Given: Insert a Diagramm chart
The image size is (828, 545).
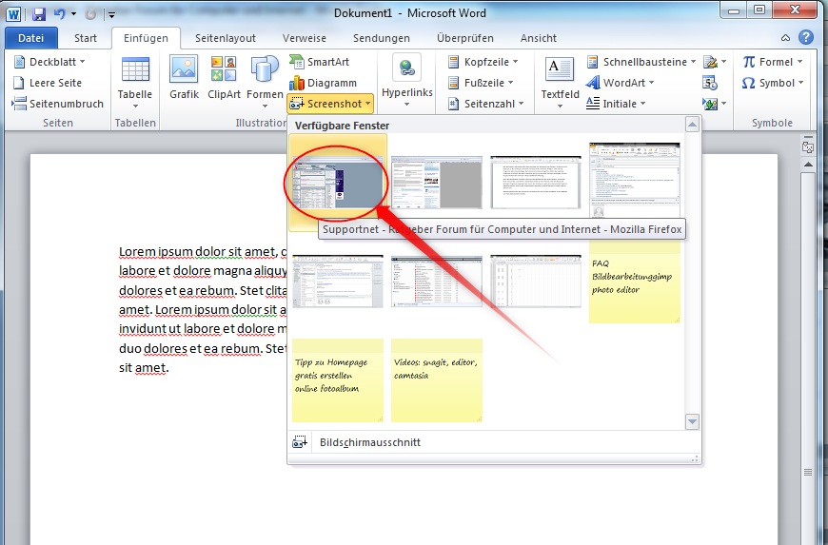Looking at the screenshot, I should click(x=324, y=83).
